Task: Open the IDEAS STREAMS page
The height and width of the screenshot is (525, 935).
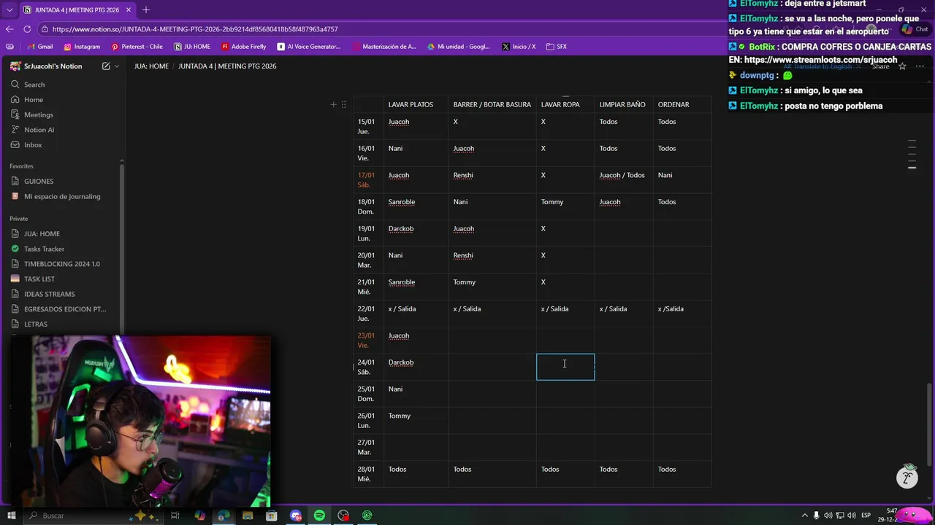Action: (x=49, y=295)
